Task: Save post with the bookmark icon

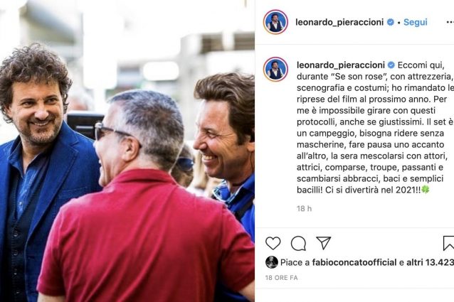Action: click(x=448, y=243)
